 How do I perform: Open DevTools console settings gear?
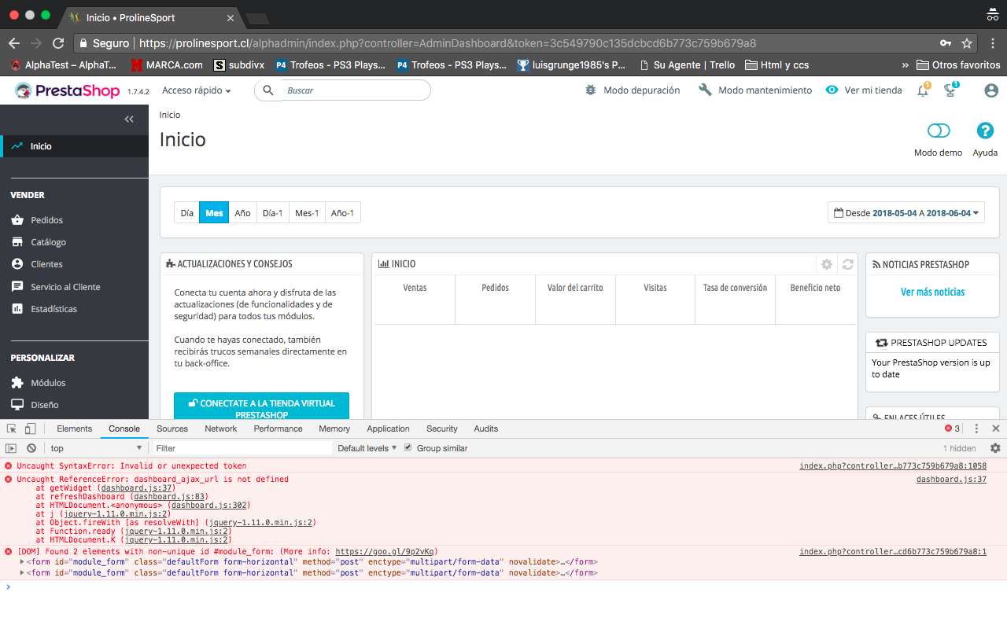click(995, 448)
